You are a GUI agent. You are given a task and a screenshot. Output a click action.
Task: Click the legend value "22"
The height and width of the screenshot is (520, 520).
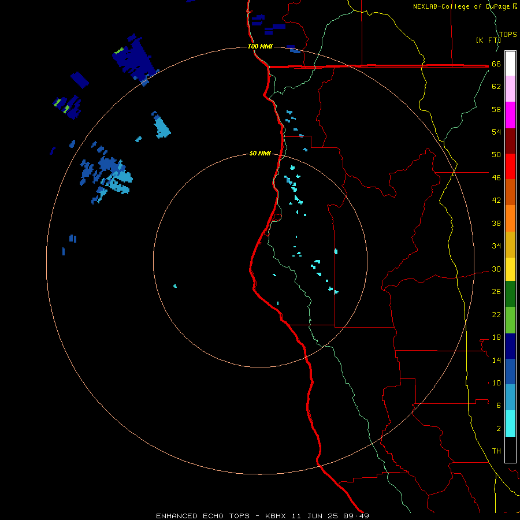[x=496, y=314]
